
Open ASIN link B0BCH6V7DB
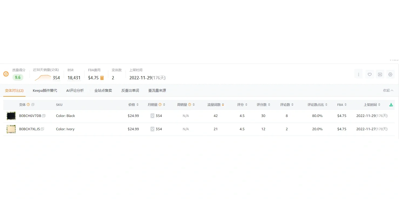click(x=30, y=116)
